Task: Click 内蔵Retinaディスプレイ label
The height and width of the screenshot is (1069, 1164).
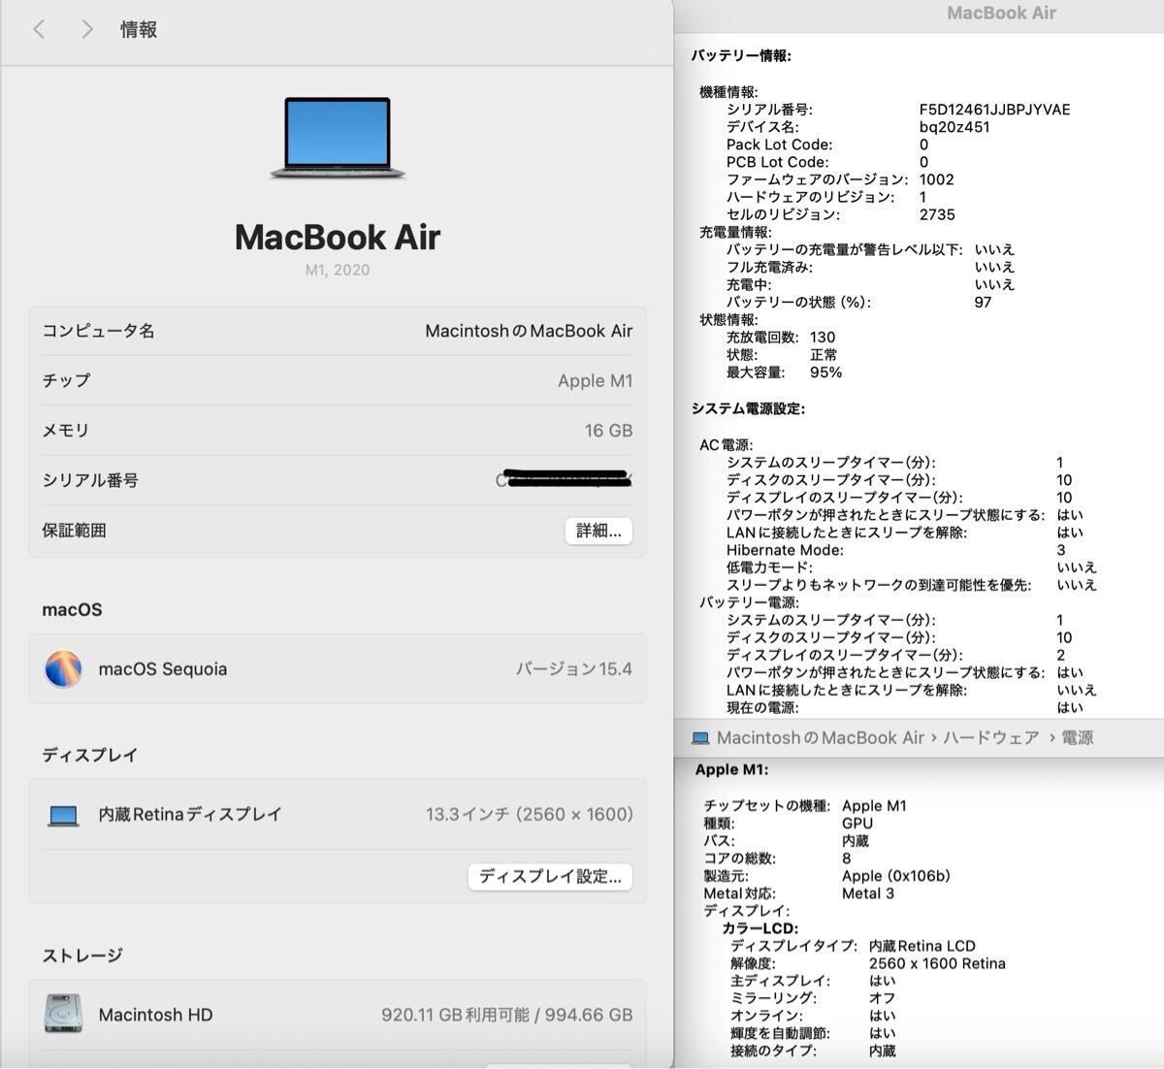Action: (x=190, y=815)
